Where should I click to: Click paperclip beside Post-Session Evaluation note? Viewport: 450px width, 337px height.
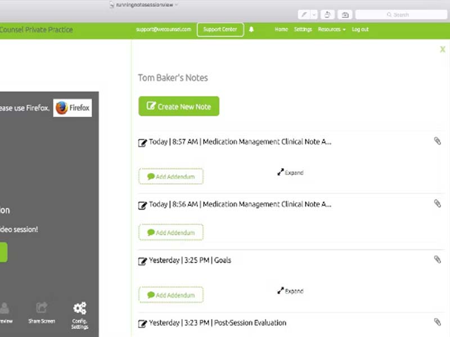pos(438,322)
